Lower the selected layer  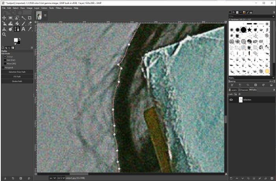pyautogui.click(x=242, y=178)
